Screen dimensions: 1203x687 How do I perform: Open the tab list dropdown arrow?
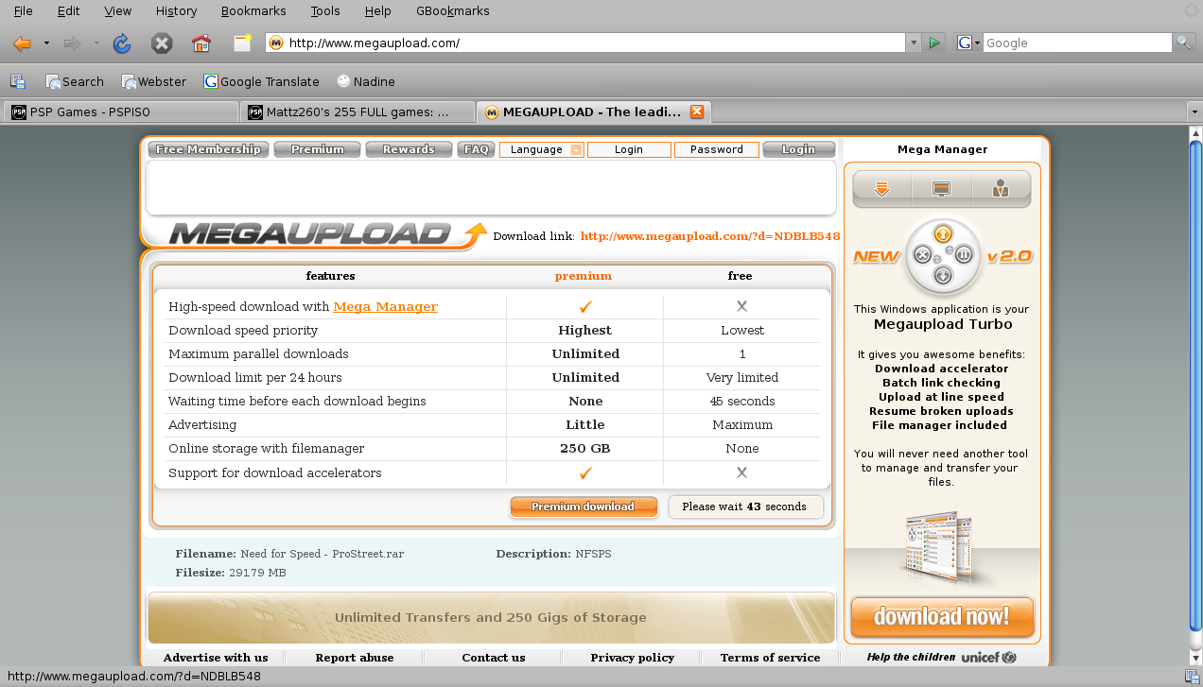click(x=1194, y=112)
